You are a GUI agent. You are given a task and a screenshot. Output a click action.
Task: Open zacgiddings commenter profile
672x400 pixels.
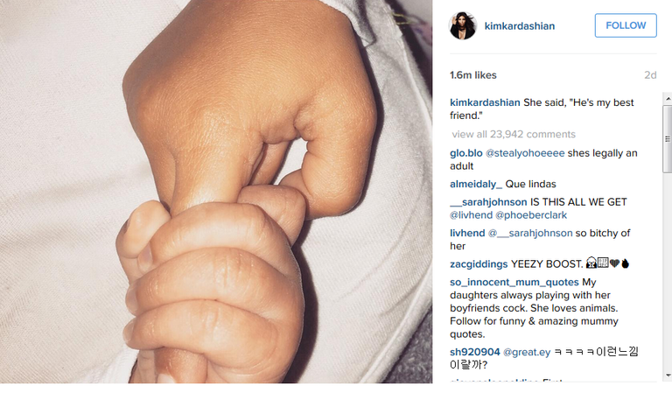coord(479,264)
